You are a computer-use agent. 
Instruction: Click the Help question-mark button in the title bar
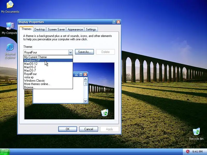(114, 22)
